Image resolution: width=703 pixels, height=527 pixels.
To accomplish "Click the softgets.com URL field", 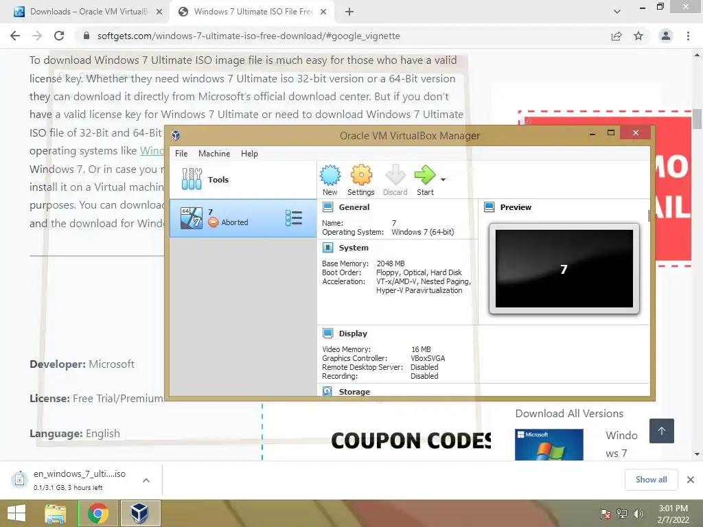I will 249,36.
